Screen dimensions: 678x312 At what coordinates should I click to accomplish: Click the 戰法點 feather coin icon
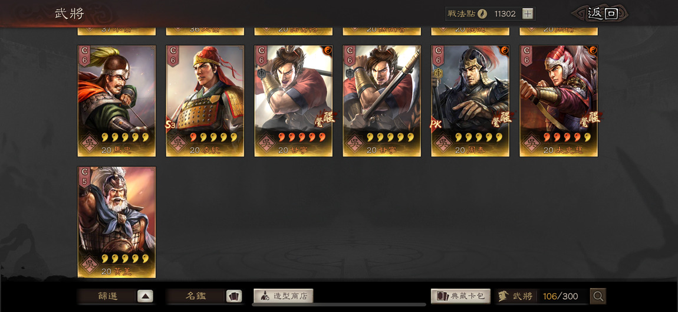(x=482, y=14)
